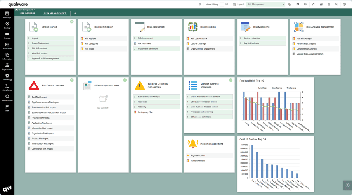The height and width of the screenshot is (195, 352).
Task: Switch to the User Desktop tab
Action: pyautogui.click(x=27, y=14)
